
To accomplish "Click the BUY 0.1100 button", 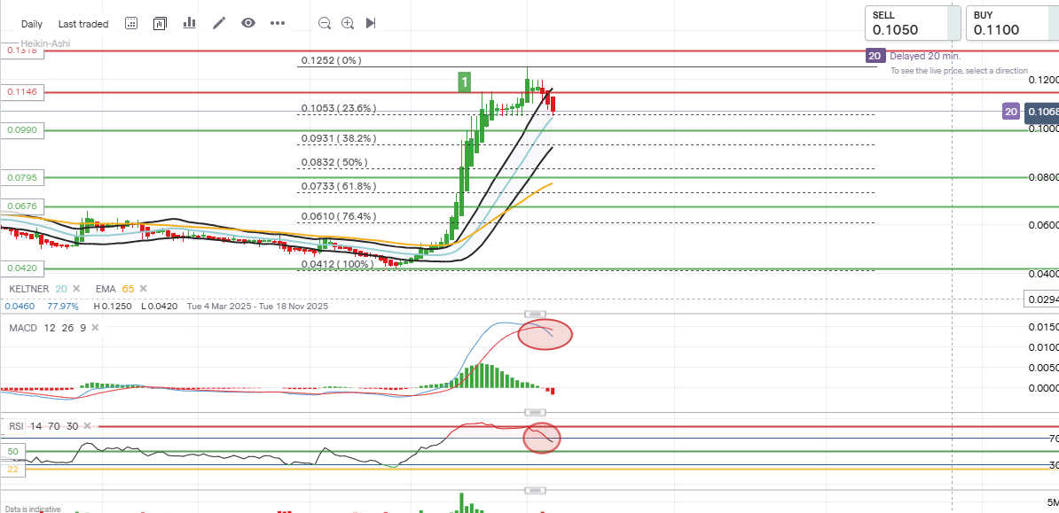I will 1009,23.
